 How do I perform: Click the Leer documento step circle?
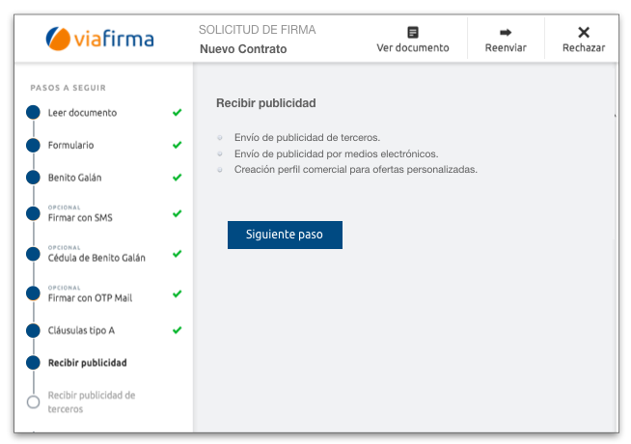34,112
